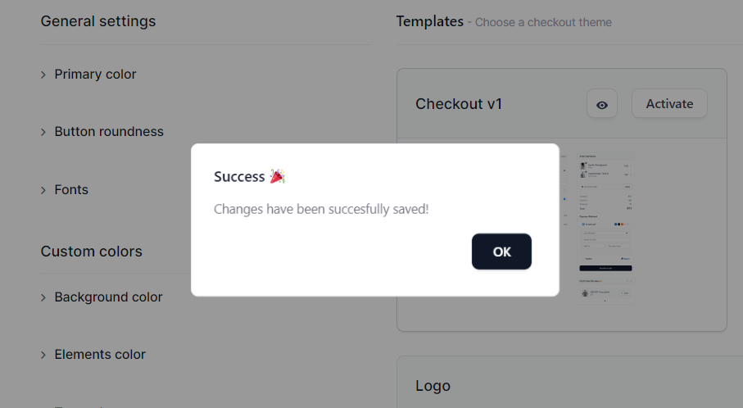Click the chevron beside Background color
Image resolution: width=743 pixels, height=408 pixels.
[43, 297]
